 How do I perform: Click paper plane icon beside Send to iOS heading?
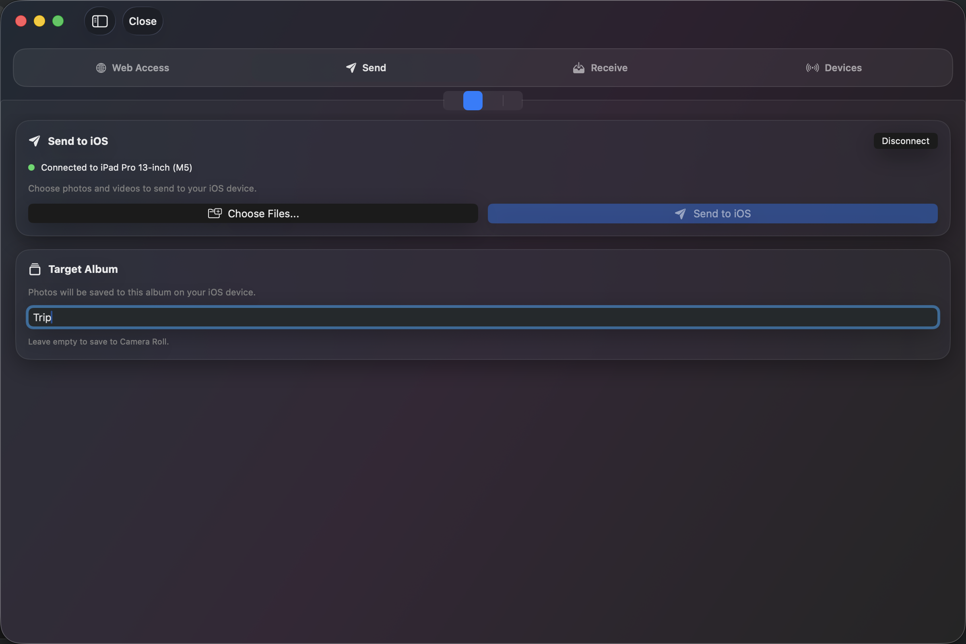coord(35,141)
